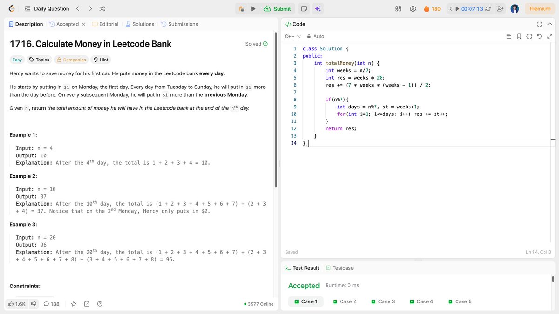This screenshot has width=559, height=314.
Task: Open the AI sparkle assistant icon
Action: pos(318,9)
